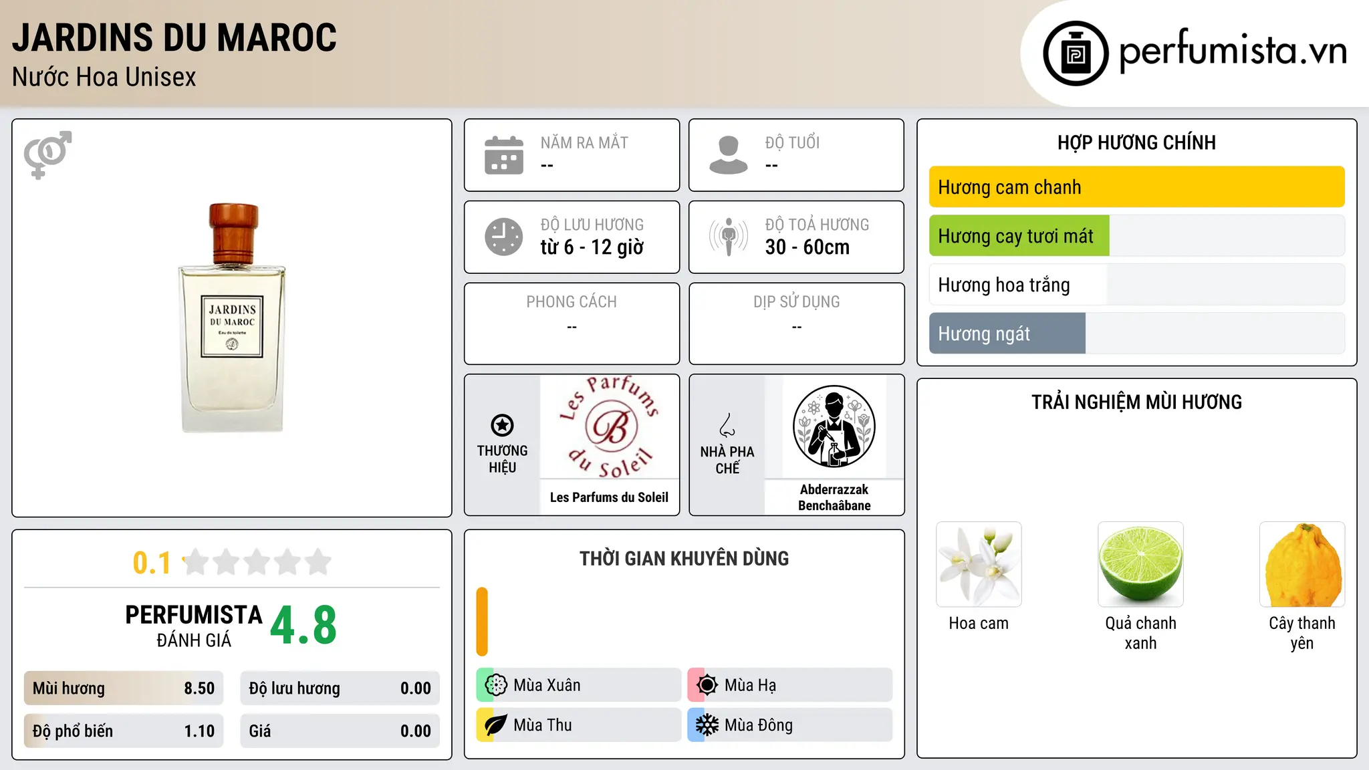Click the calendar icon for Năm ra mắt
The image size is (1369, 770).
504,155
